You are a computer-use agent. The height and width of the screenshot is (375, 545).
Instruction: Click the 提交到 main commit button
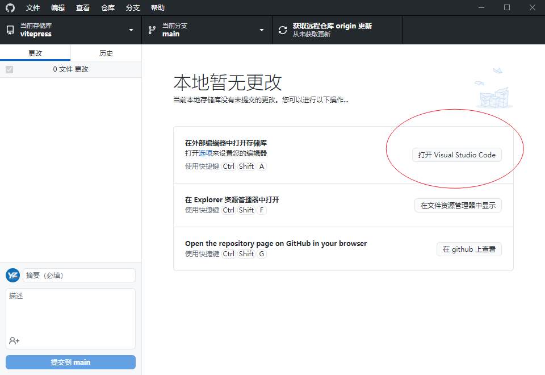pos(70,362)
